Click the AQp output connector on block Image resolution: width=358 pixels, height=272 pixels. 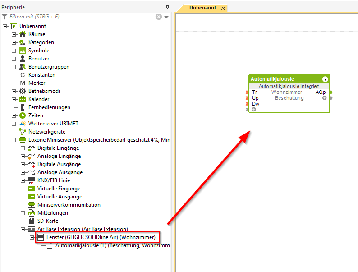click(331, 92)
